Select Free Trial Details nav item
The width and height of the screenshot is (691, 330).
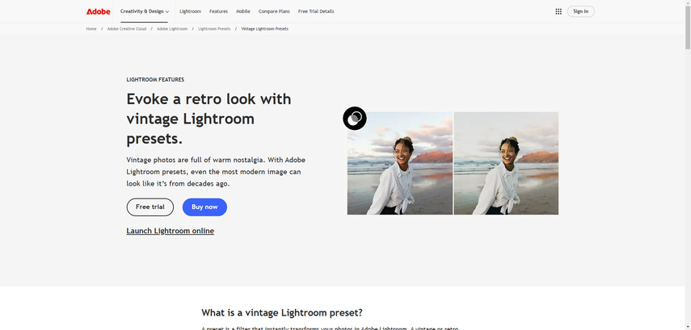tap(316, 11)
